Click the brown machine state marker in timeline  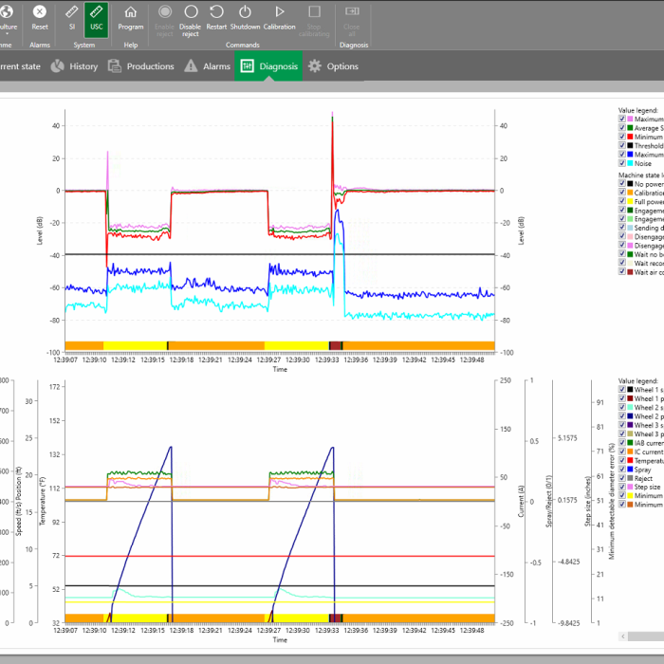click(x=336, y=345)
